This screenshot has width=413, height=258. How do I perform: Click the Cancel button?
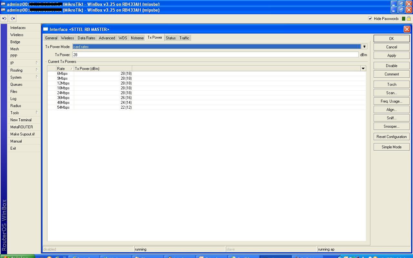(391, 47)
